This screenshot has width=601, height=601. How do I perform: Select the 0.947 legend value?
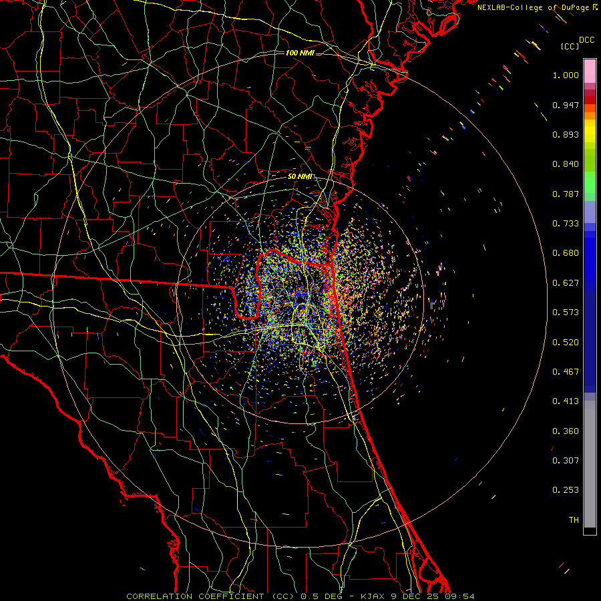[x=566, y=105]
